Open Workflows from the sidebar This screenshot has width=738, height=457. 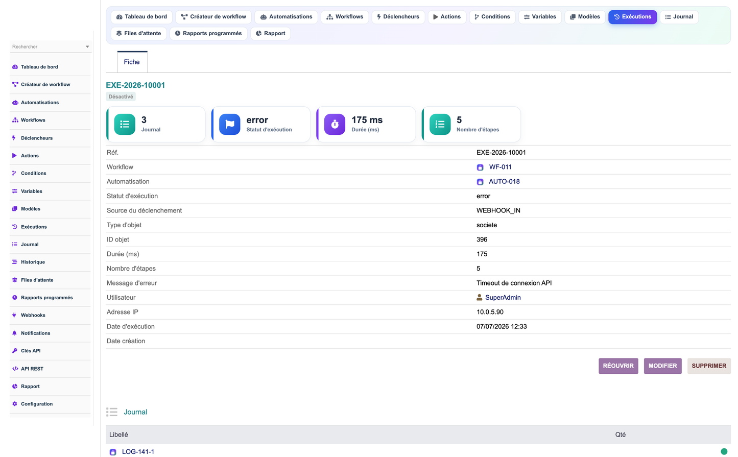[x=33, y=120]
